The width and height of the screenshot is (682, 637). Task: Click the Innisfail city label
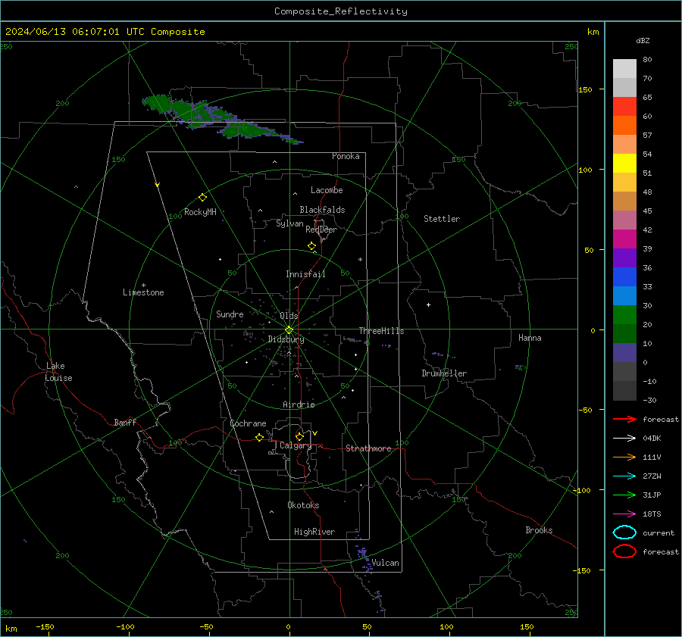[305, 274]
